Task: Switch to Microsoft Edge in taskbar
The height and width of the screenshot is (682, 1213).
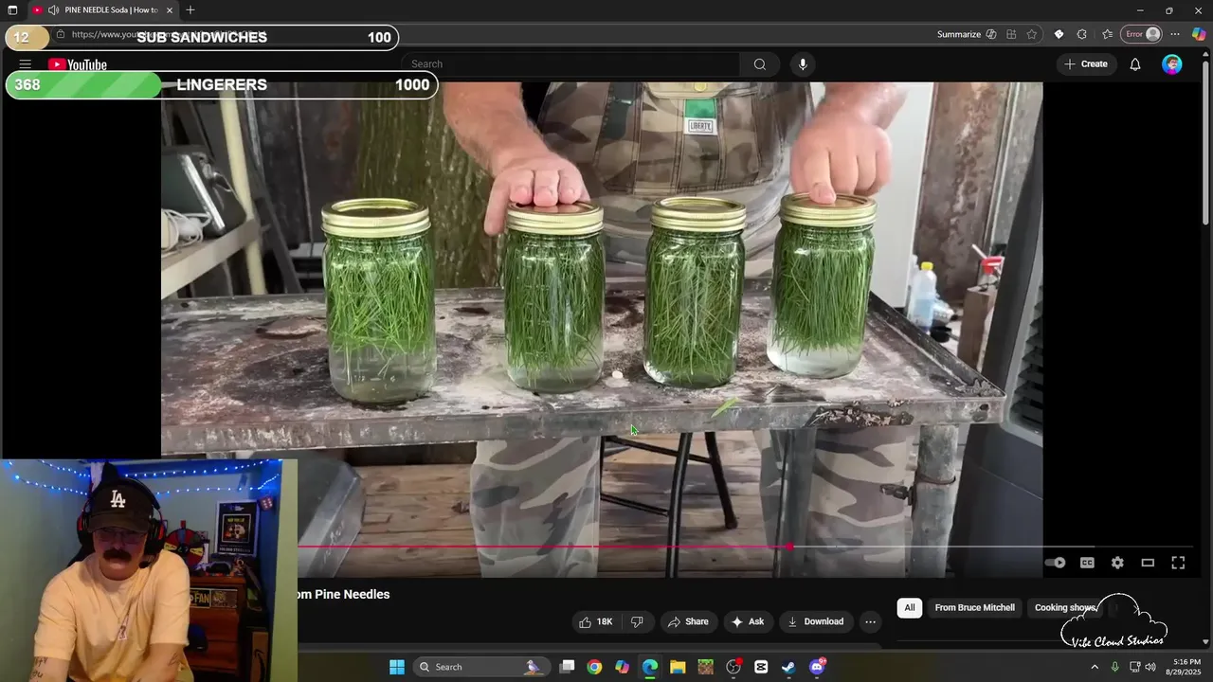Action: [x=650, y=667]
